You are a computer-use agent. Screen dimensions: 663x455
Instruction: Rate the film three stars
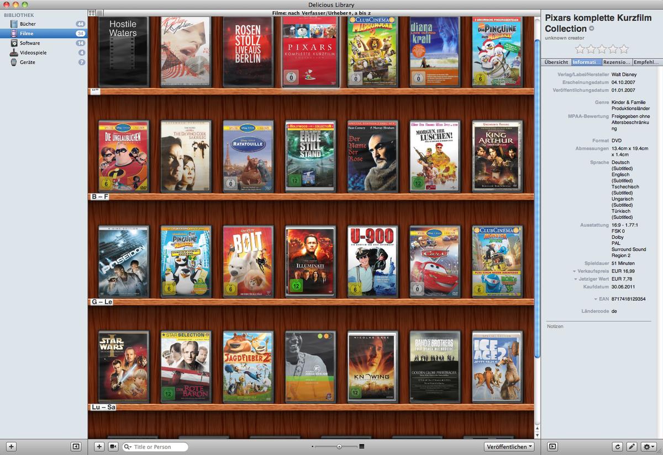[x=602, y=49]
